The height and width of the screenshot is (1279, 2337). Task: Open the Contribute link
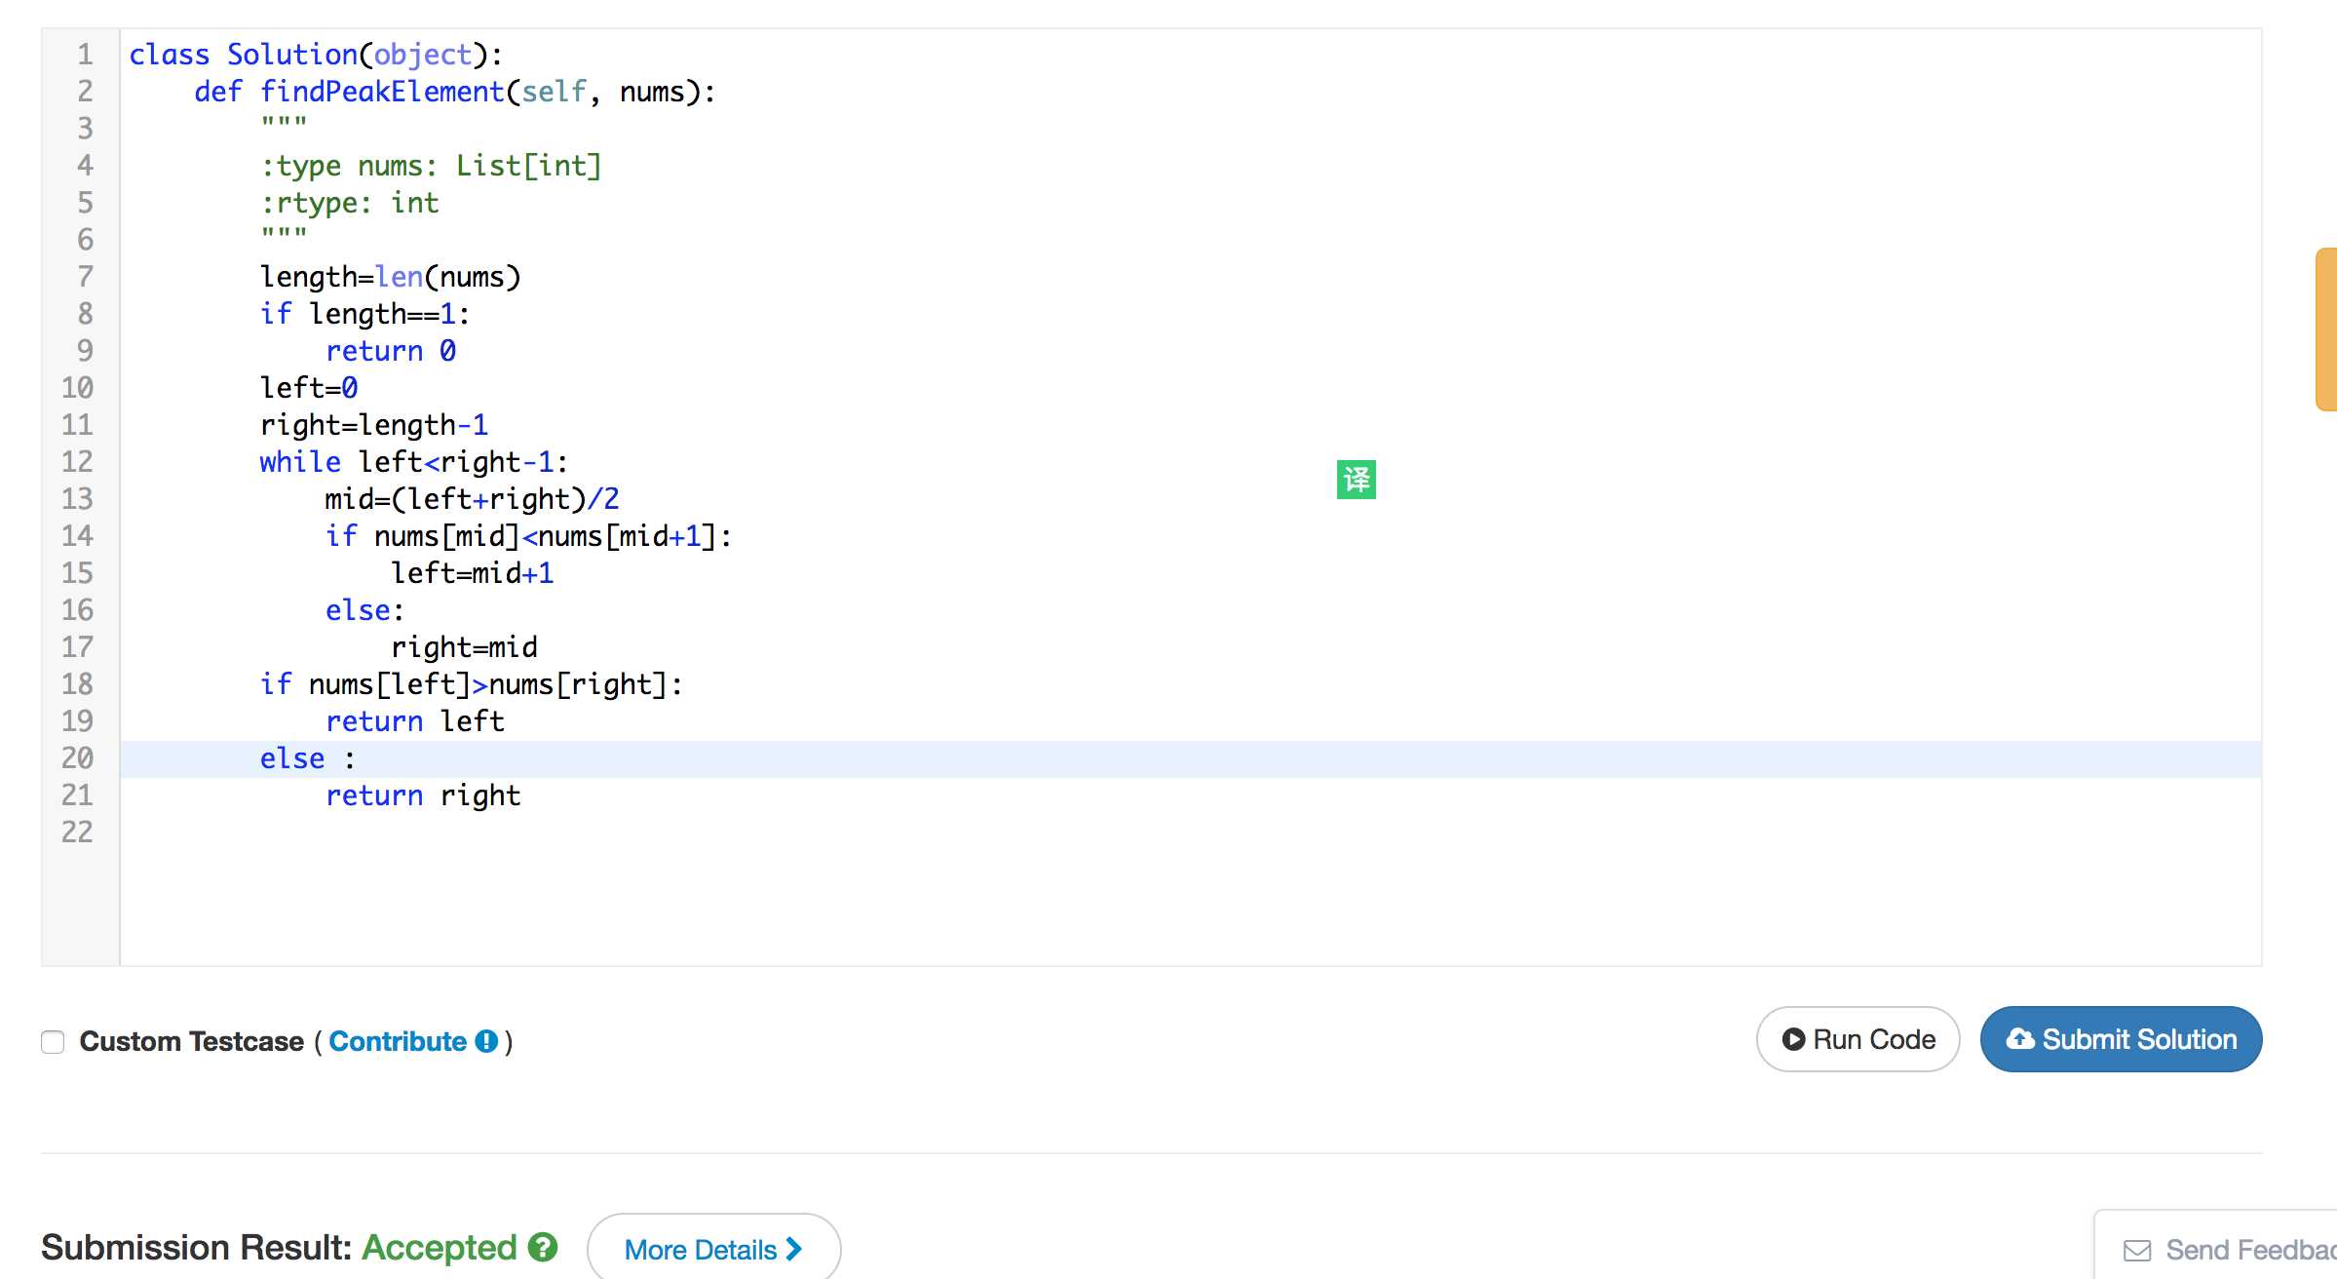398,1041
